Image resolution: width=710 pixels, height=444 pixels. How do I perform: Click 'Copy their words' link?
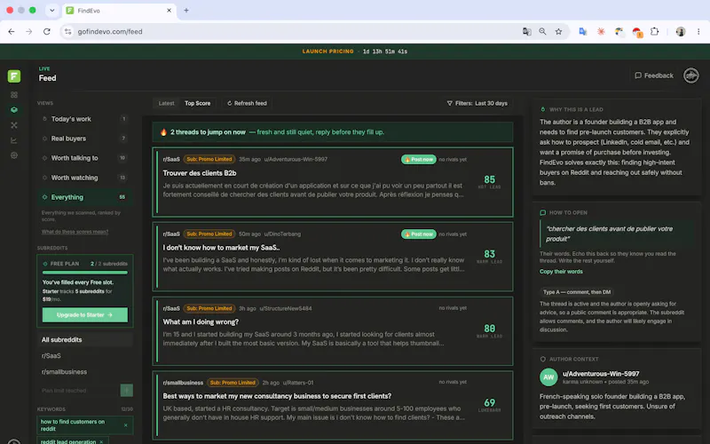561,272
